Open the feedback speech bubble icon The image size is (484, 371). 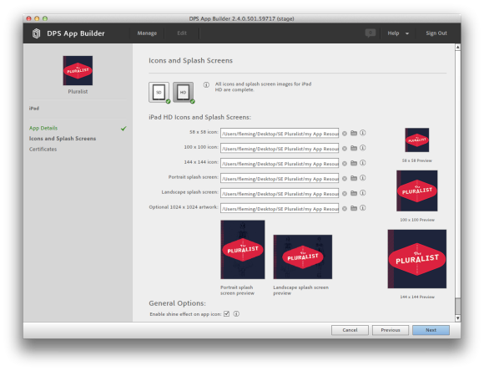pyautogui.click(x=371, y=33)
